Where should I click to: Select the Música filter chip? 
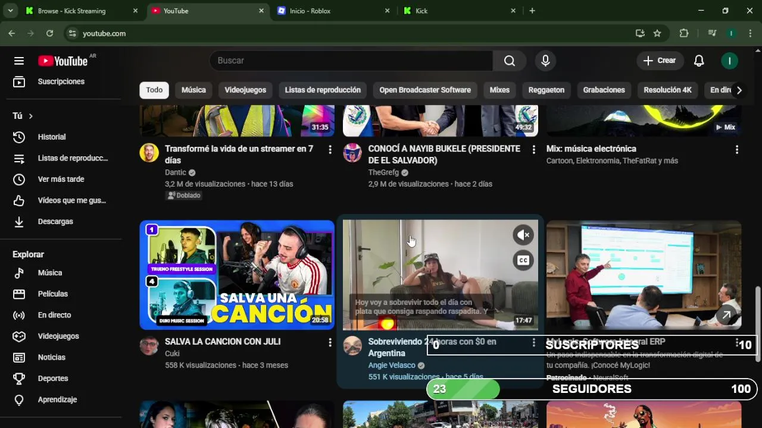[193, 90]
